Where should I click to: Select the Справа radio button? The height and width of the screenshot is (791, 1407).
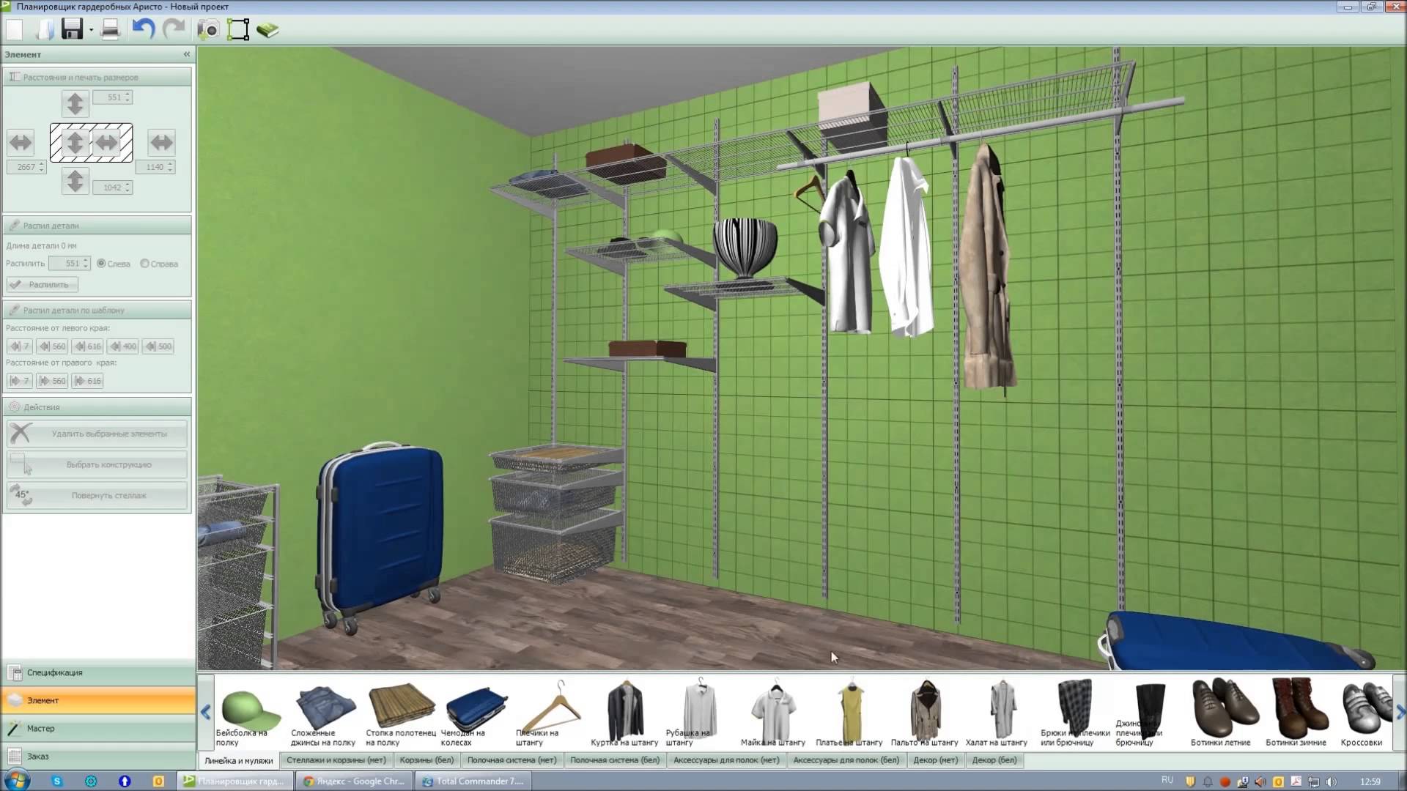tap(144, 264)
